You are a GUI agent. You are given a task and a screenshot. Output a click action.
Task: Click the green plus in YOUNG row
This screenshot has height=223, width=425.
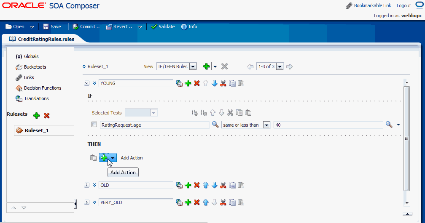coord(188,83)
